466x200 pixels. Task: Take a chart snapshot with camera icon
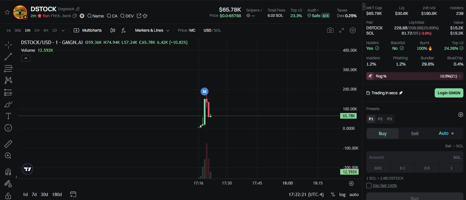tap(330, 30)
